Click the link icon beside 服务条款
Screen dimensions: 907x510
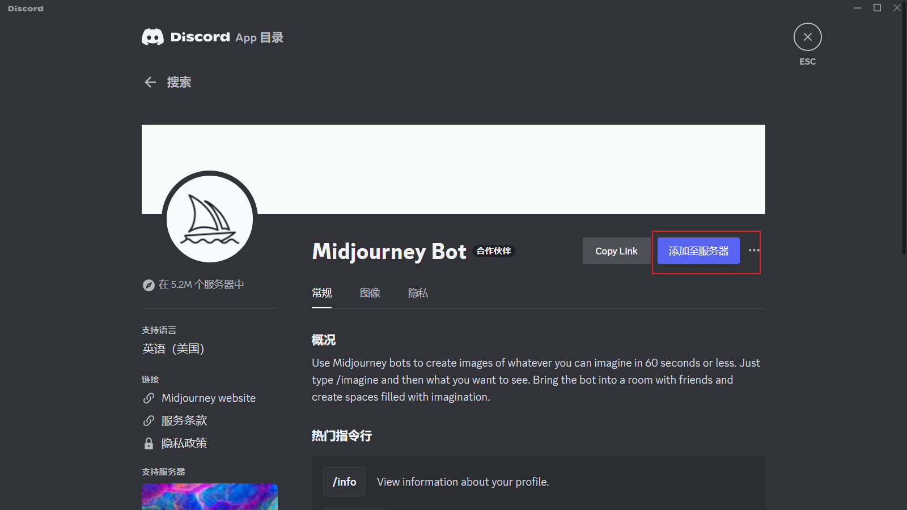point(149,420)
